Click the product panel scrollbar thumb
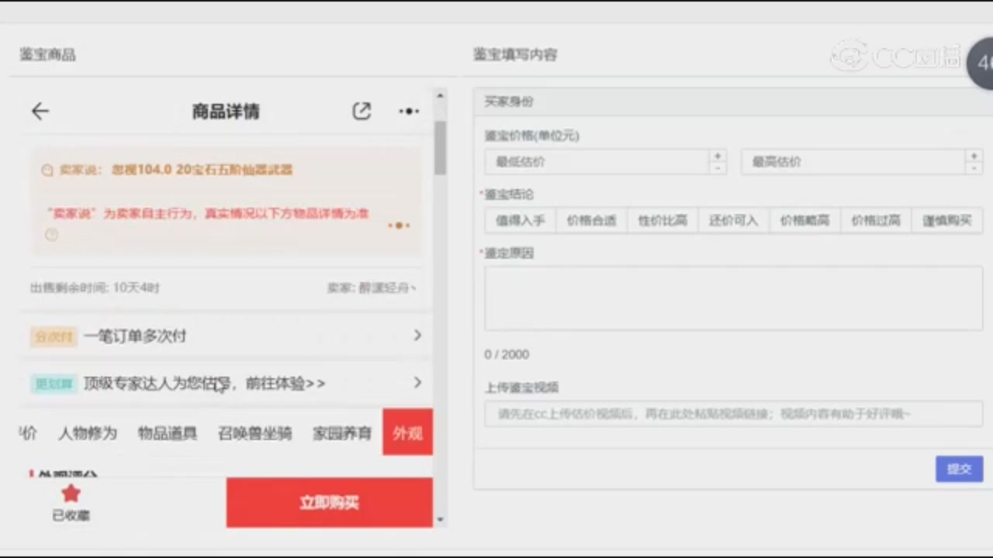993x558 pixels. (440, 147)
